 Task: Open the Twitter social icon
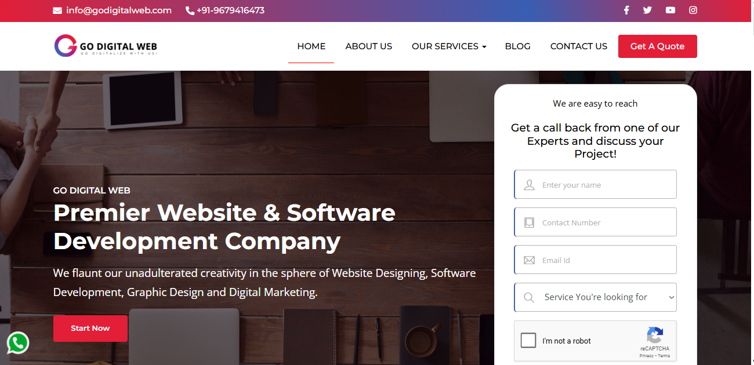tap(648, 10)
